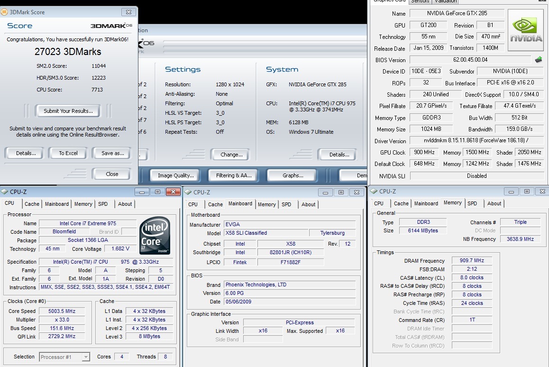Viewport: 549px width, 367px height.
Task: Click the DRAM Frequency value 909.7 MHz
Action: tap(472, 260)
